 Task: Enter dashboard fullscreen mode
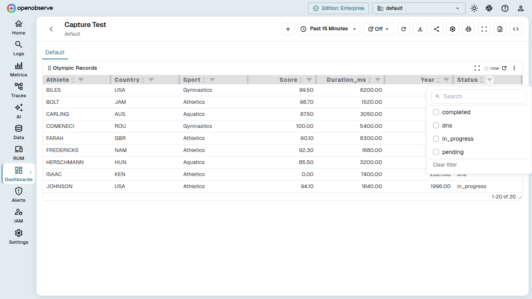pyautogui.click(x=484, y=29)
